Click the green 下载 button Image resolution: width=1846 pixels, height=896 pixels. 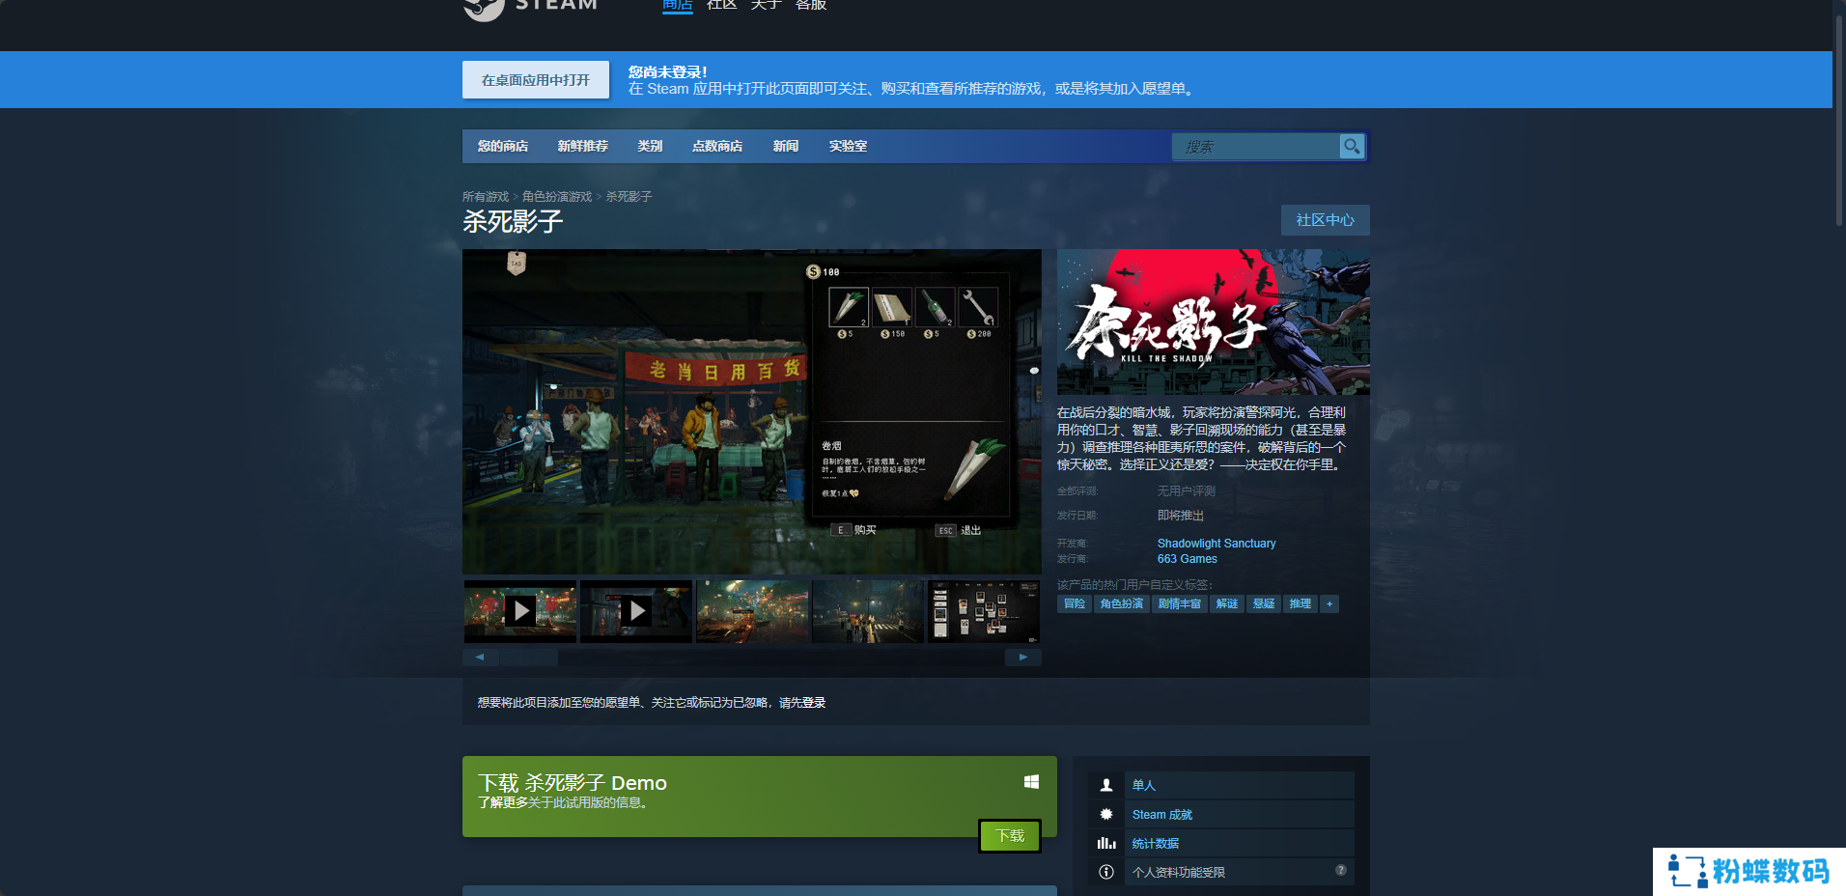point(1010,835)
